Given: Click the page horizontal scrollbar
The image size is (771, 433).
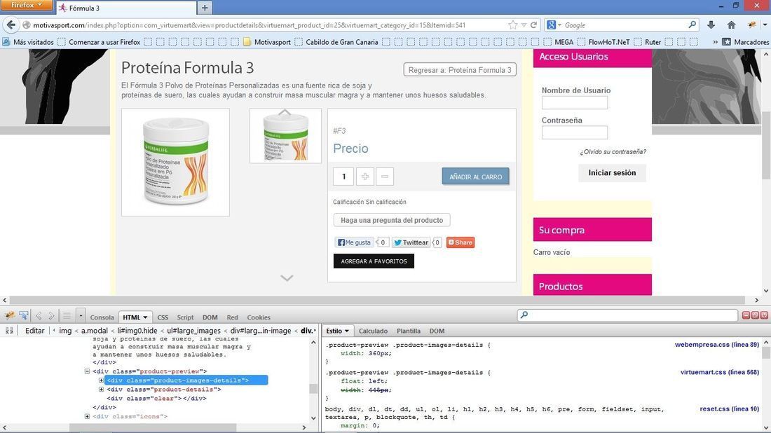Looking at the screenshot, I should pos(378,300).
